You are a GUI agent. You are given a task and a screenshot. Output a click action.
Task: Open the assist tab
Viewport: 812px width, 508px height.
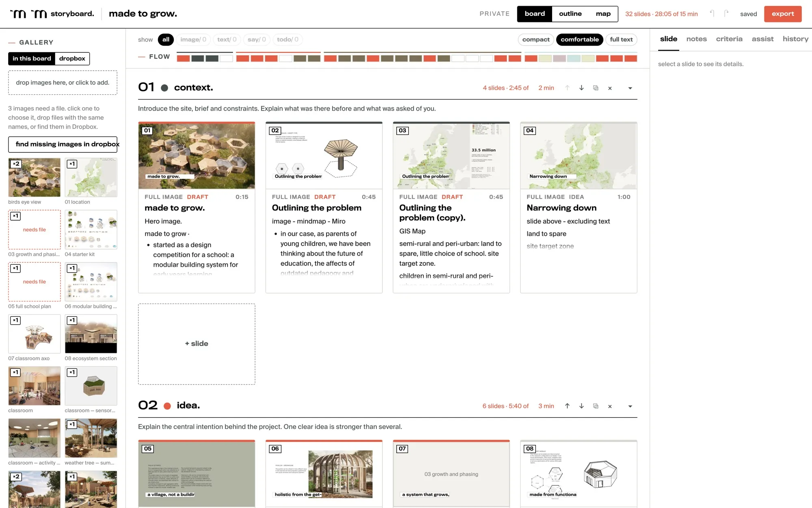[762, 39]
